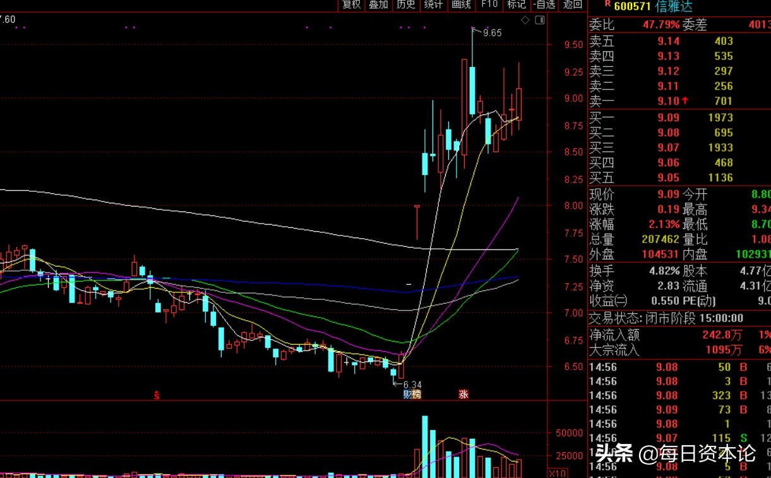Toggle the side panel layout icon
This screenshot has width=771, height=478.
tap(540, 20)
